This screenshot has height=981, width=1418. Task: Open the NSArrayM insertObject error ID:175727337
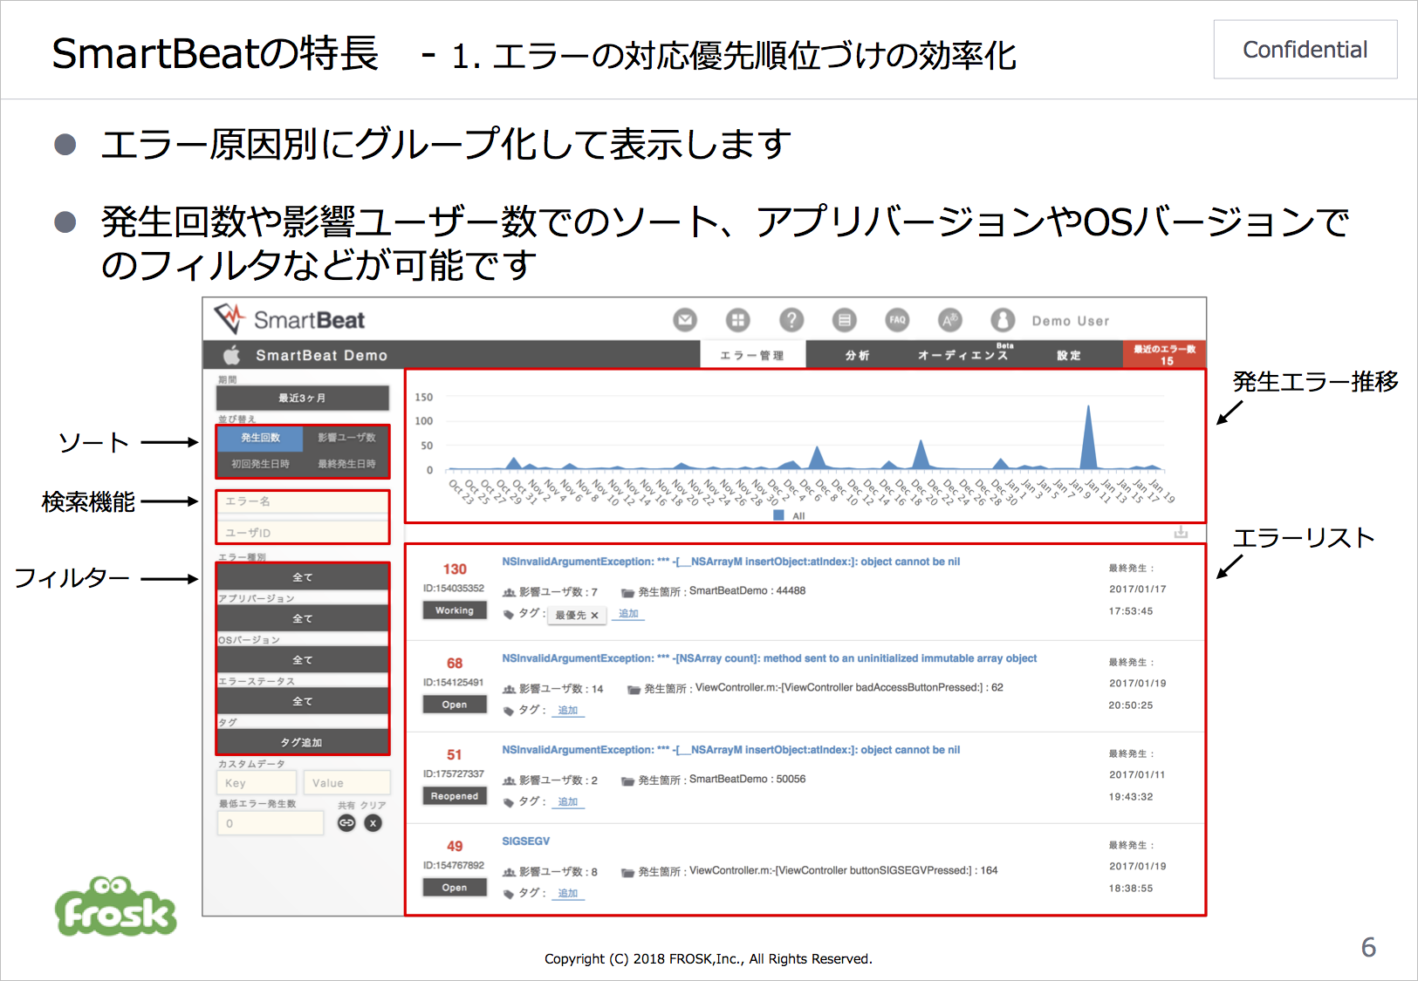730,750
